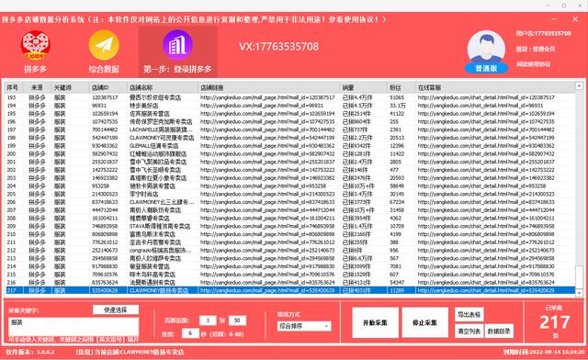588x360 pixels.
Task: Close the red inner app panel
Action: point(575,18)
